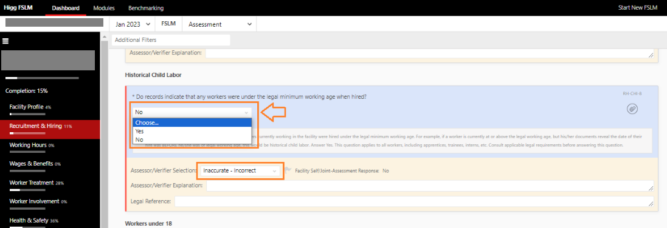Click the Workers under 18 heading
Screen dimensions: 667x228
click(148, 223)
